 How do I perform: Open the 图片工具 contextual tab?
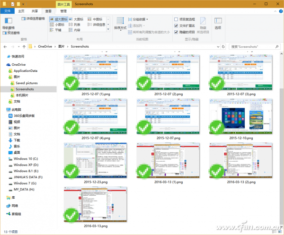[x=63, y=4]
